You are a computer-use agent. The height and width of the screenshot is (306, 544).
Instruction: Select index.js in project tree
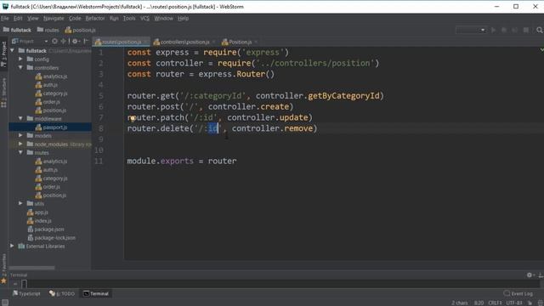40,221
